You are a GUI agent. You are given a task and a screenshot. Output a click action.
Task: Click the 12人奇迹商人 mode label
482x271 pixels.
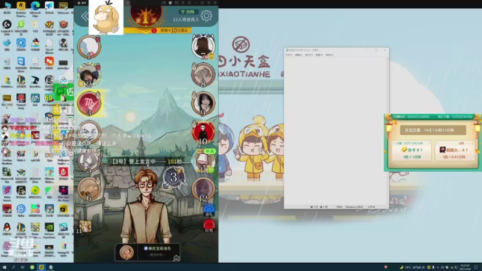coord(186,20)
